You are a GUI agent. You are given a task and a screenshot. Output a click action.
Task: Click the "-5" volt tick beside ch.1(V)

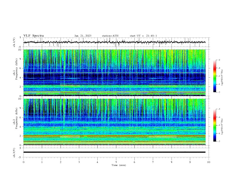coord(20,47)
